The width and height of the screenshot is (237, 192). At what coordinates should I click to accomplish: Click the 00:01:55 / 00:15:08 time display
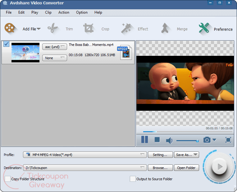click(219, 128)
